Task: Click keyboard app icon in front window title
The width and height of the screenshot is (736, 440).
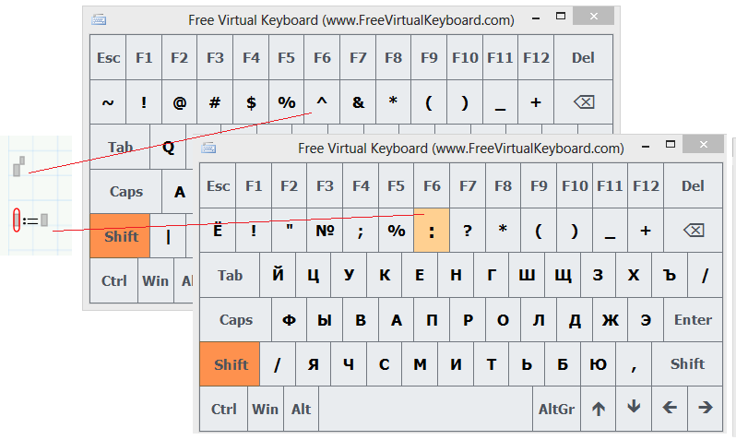Action: (x=208, y=149)
